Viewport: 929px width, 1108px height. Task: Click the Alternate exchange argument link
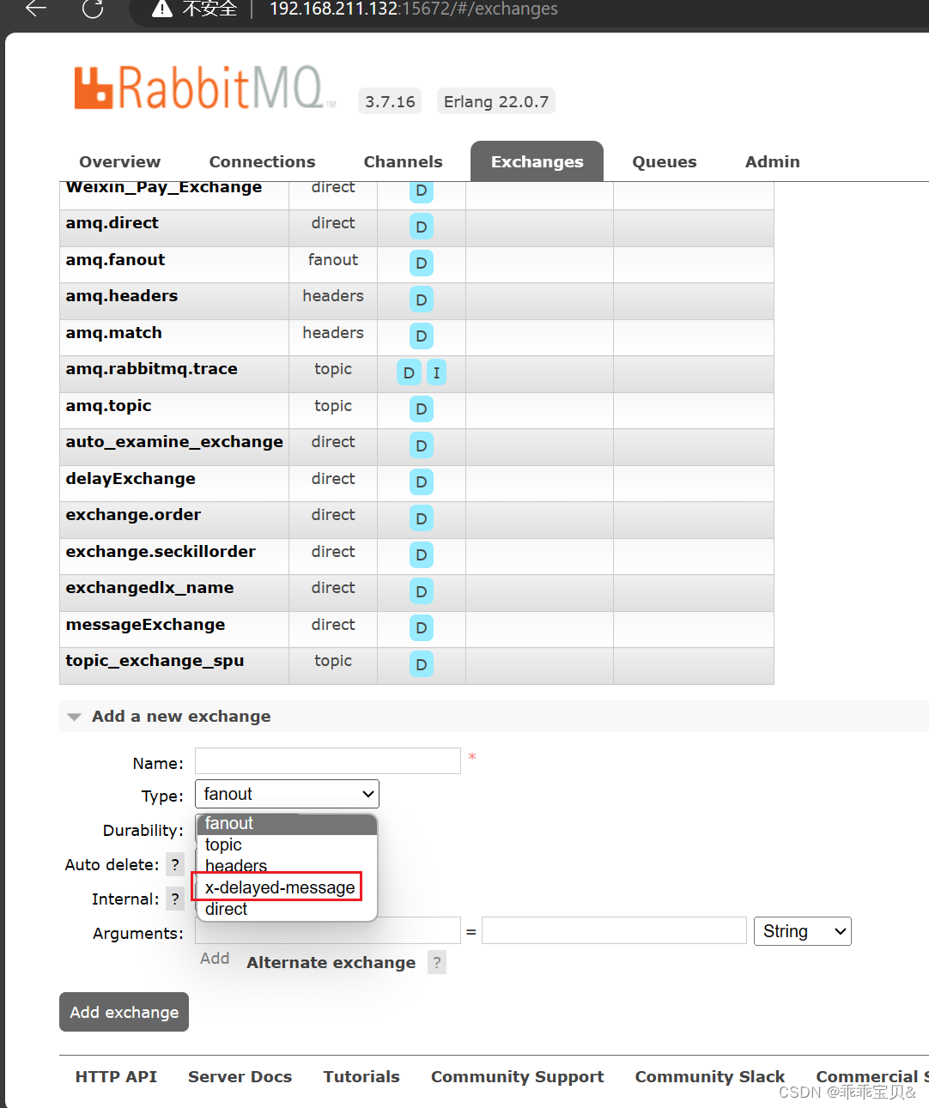331,963
